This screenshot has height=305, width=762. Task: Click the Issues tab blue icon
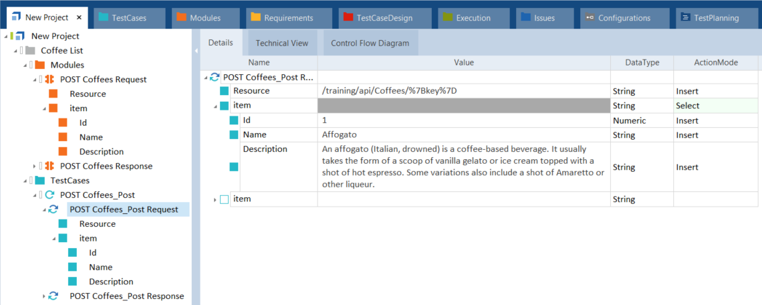coord(525,18)
